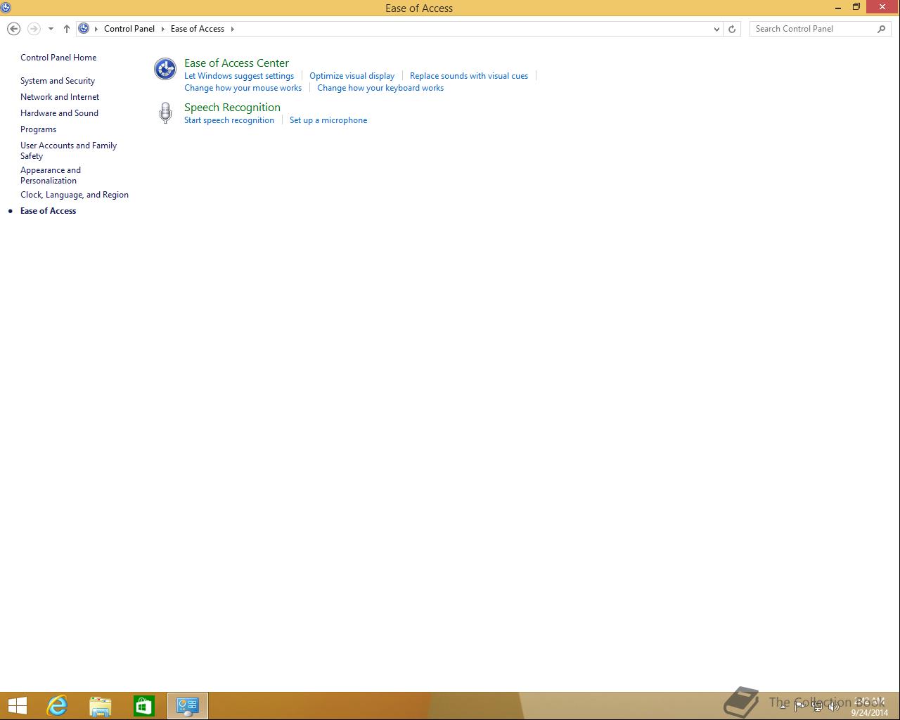Expand the chevron after Control Panel breadcrumb

pos(162,29)
